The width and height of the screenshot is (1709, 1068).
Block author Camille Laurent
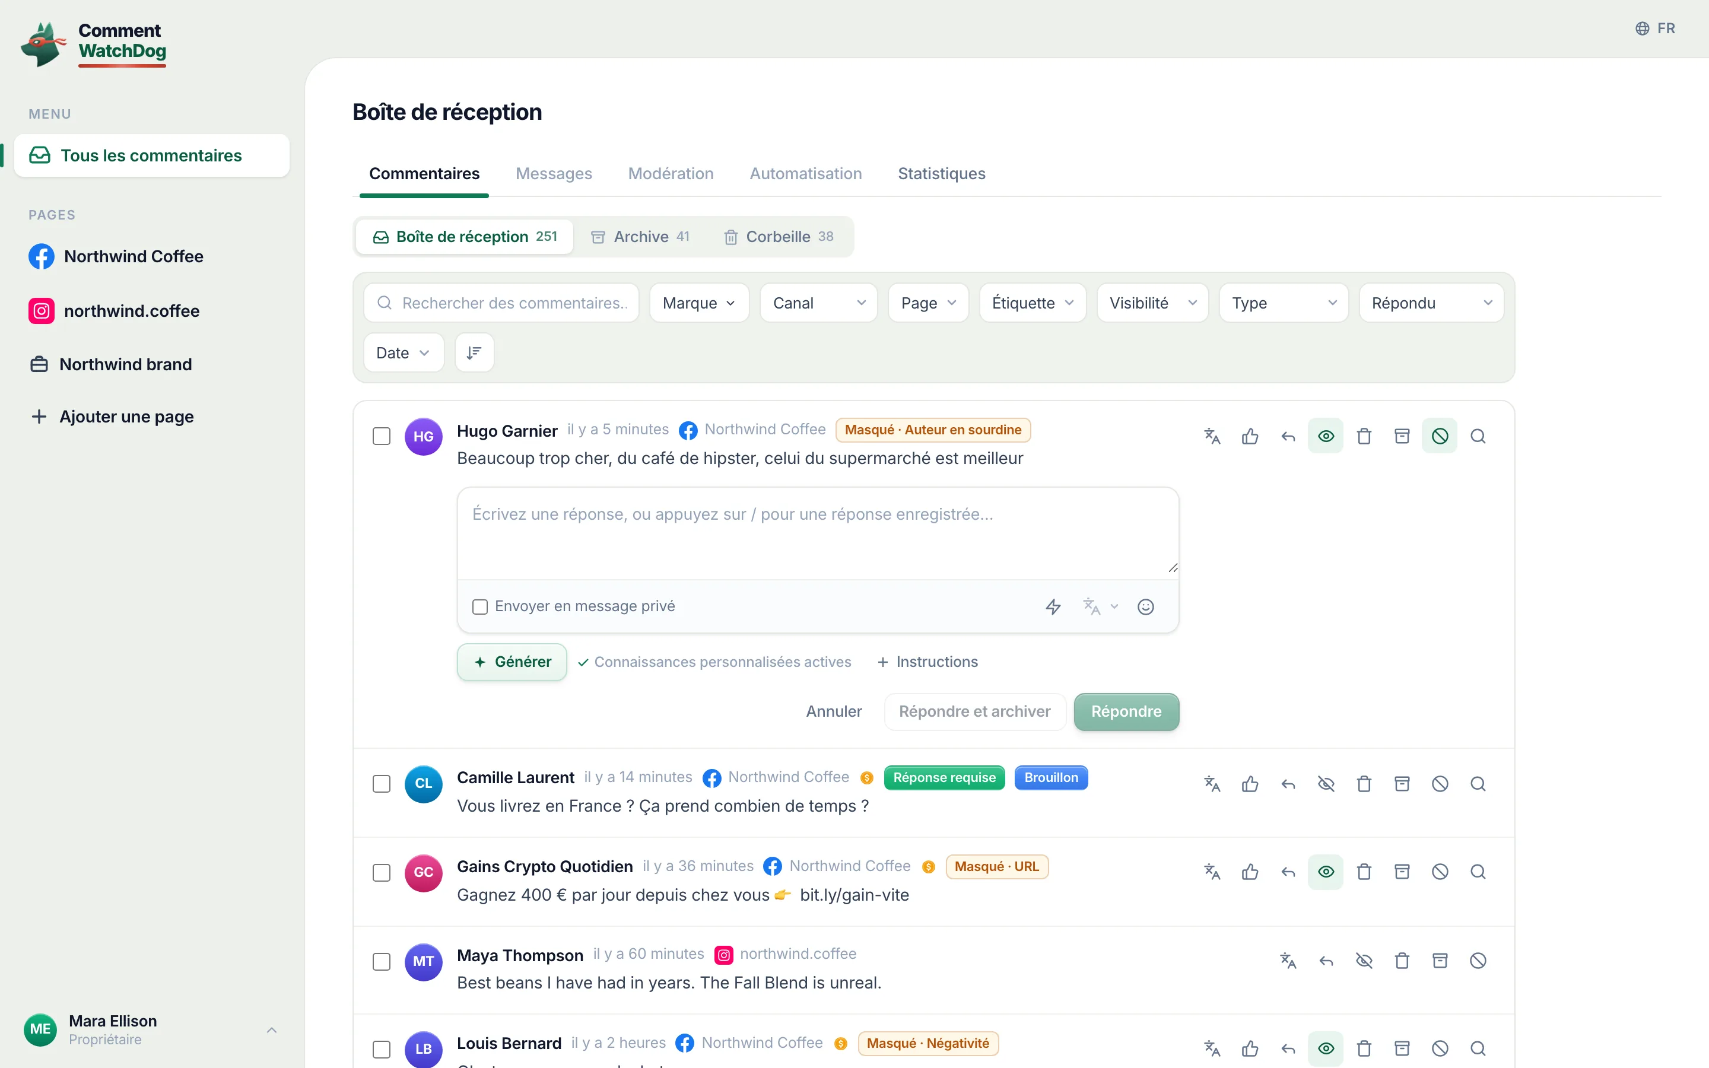coord(1440,783)
